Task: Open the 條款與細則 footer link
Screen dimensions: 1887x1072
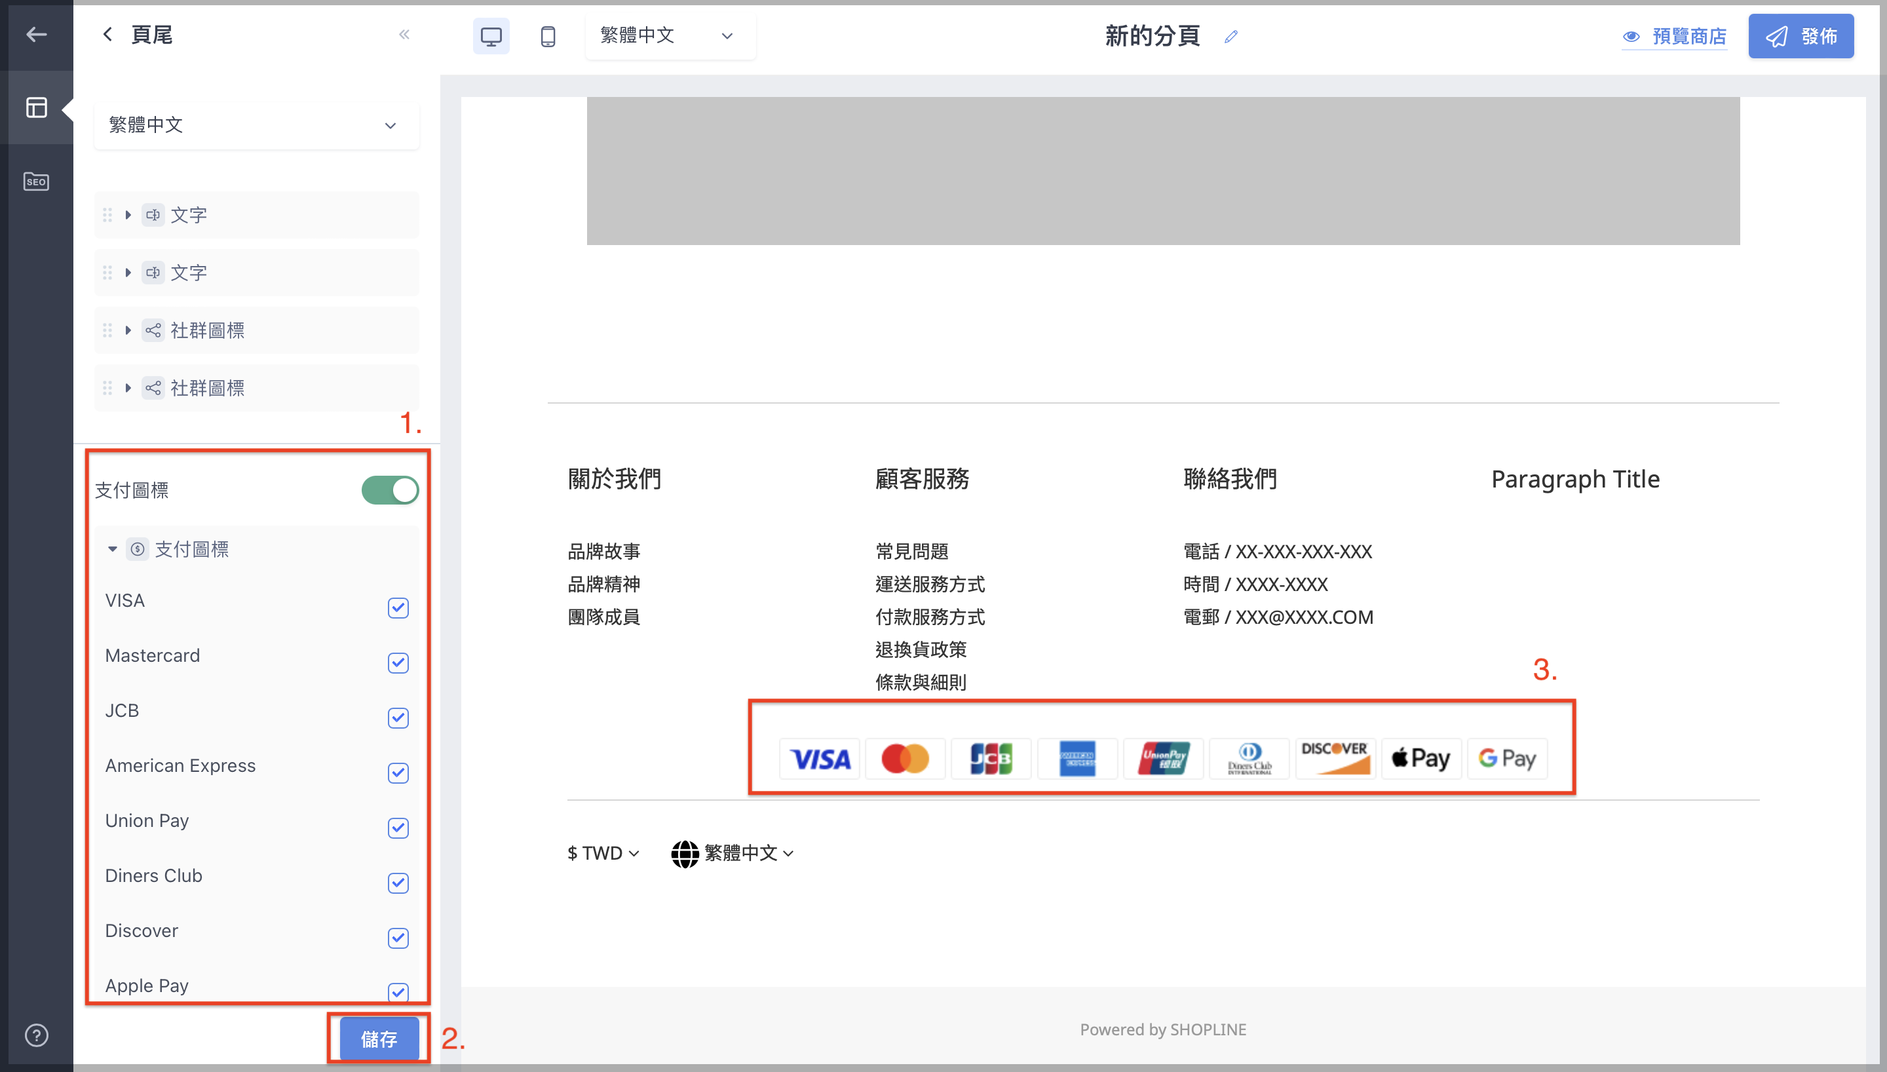Action: click(x=921, y=681)
